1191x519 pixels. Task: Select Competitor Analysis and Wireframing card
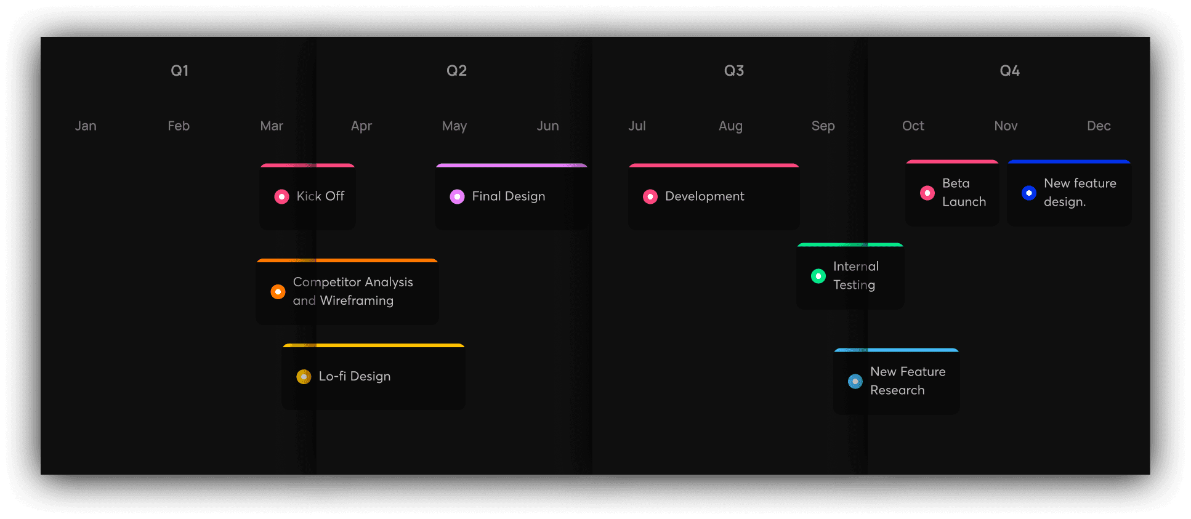coord(347,292)
